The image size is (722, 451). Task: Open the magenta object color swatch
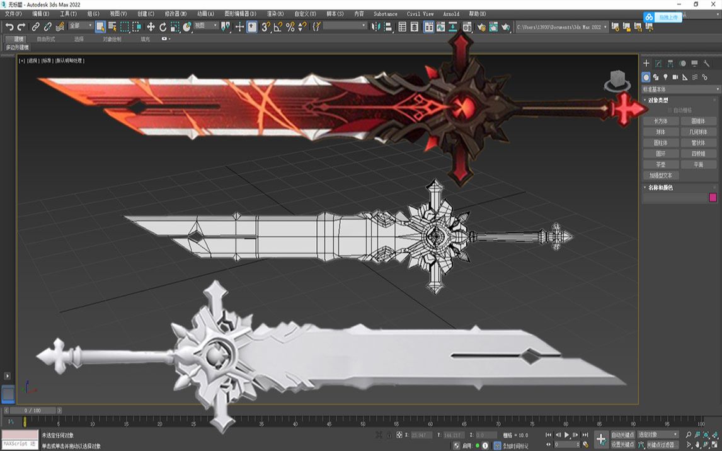[x=713, y=197]
